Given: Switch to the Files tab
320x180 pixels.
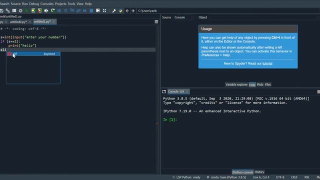Looking at the screenshot, I should pyautogui.click(x=268, y=84).
